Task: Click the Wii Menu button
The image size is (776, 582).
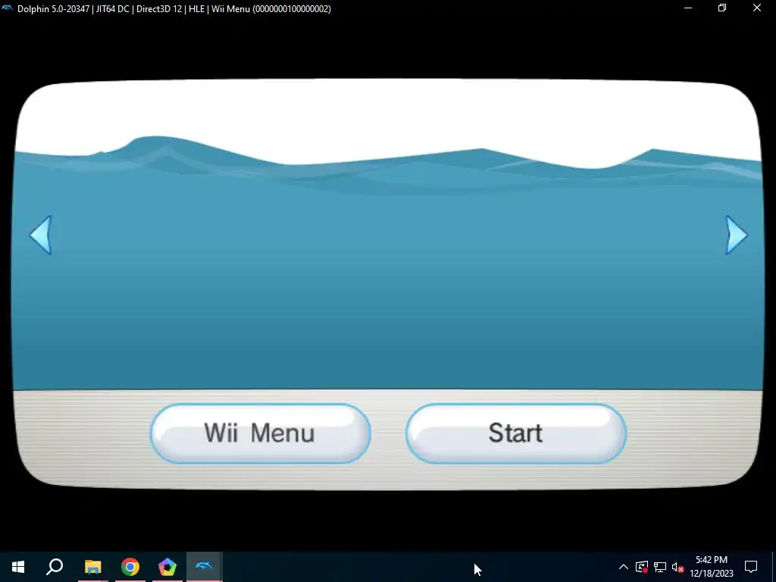Action: point(261,433)
